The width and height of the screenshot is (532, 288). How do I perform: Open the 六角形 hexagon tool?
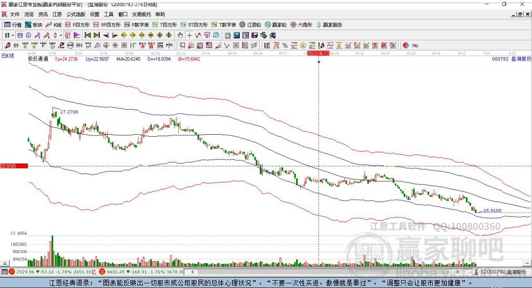pos(301,25)
